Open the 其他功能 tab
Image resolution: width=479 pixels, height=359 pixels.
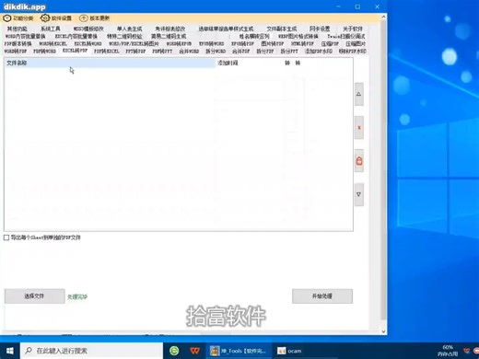point(18,29)
